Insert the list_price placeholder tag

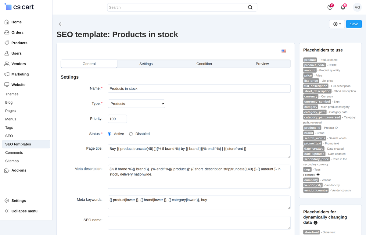(311, 81)
